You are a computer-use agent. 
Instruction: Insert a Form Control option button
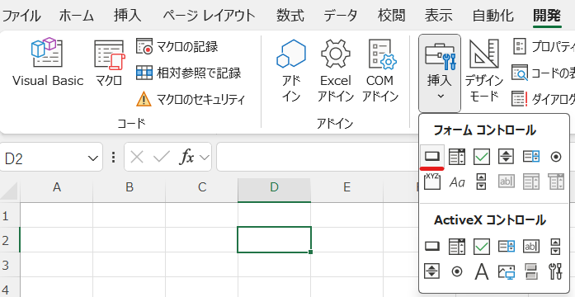(556, 157)
